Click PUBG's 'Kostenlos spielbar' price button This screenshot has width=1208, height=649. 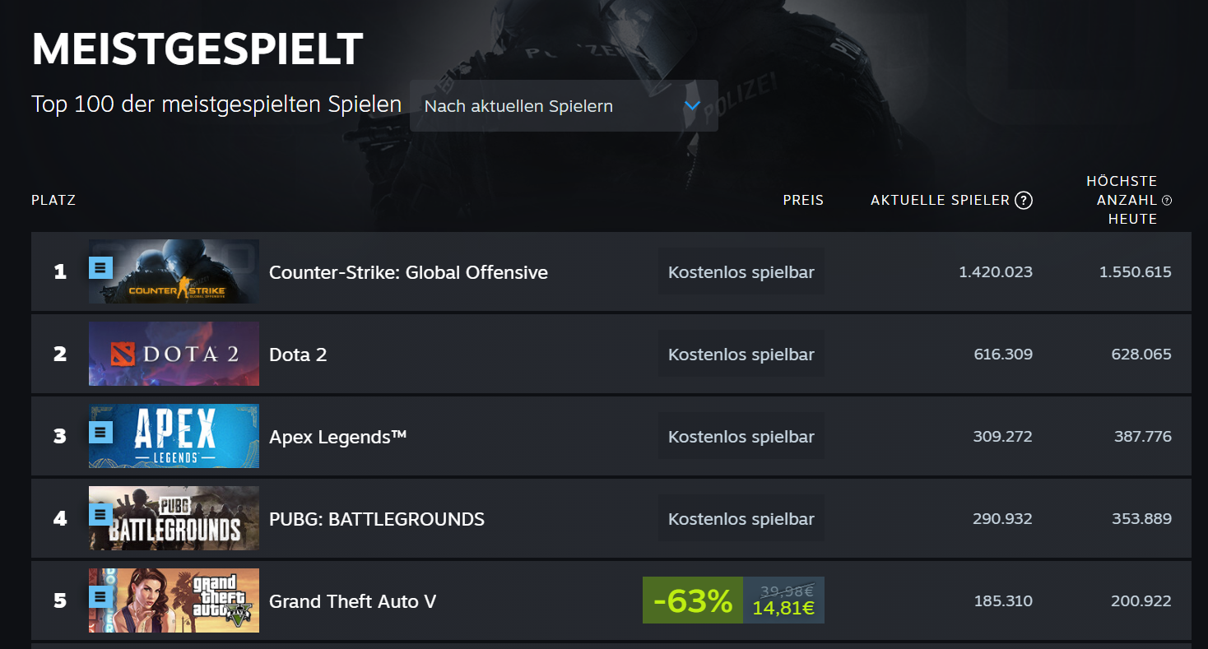tap(741, 519)
